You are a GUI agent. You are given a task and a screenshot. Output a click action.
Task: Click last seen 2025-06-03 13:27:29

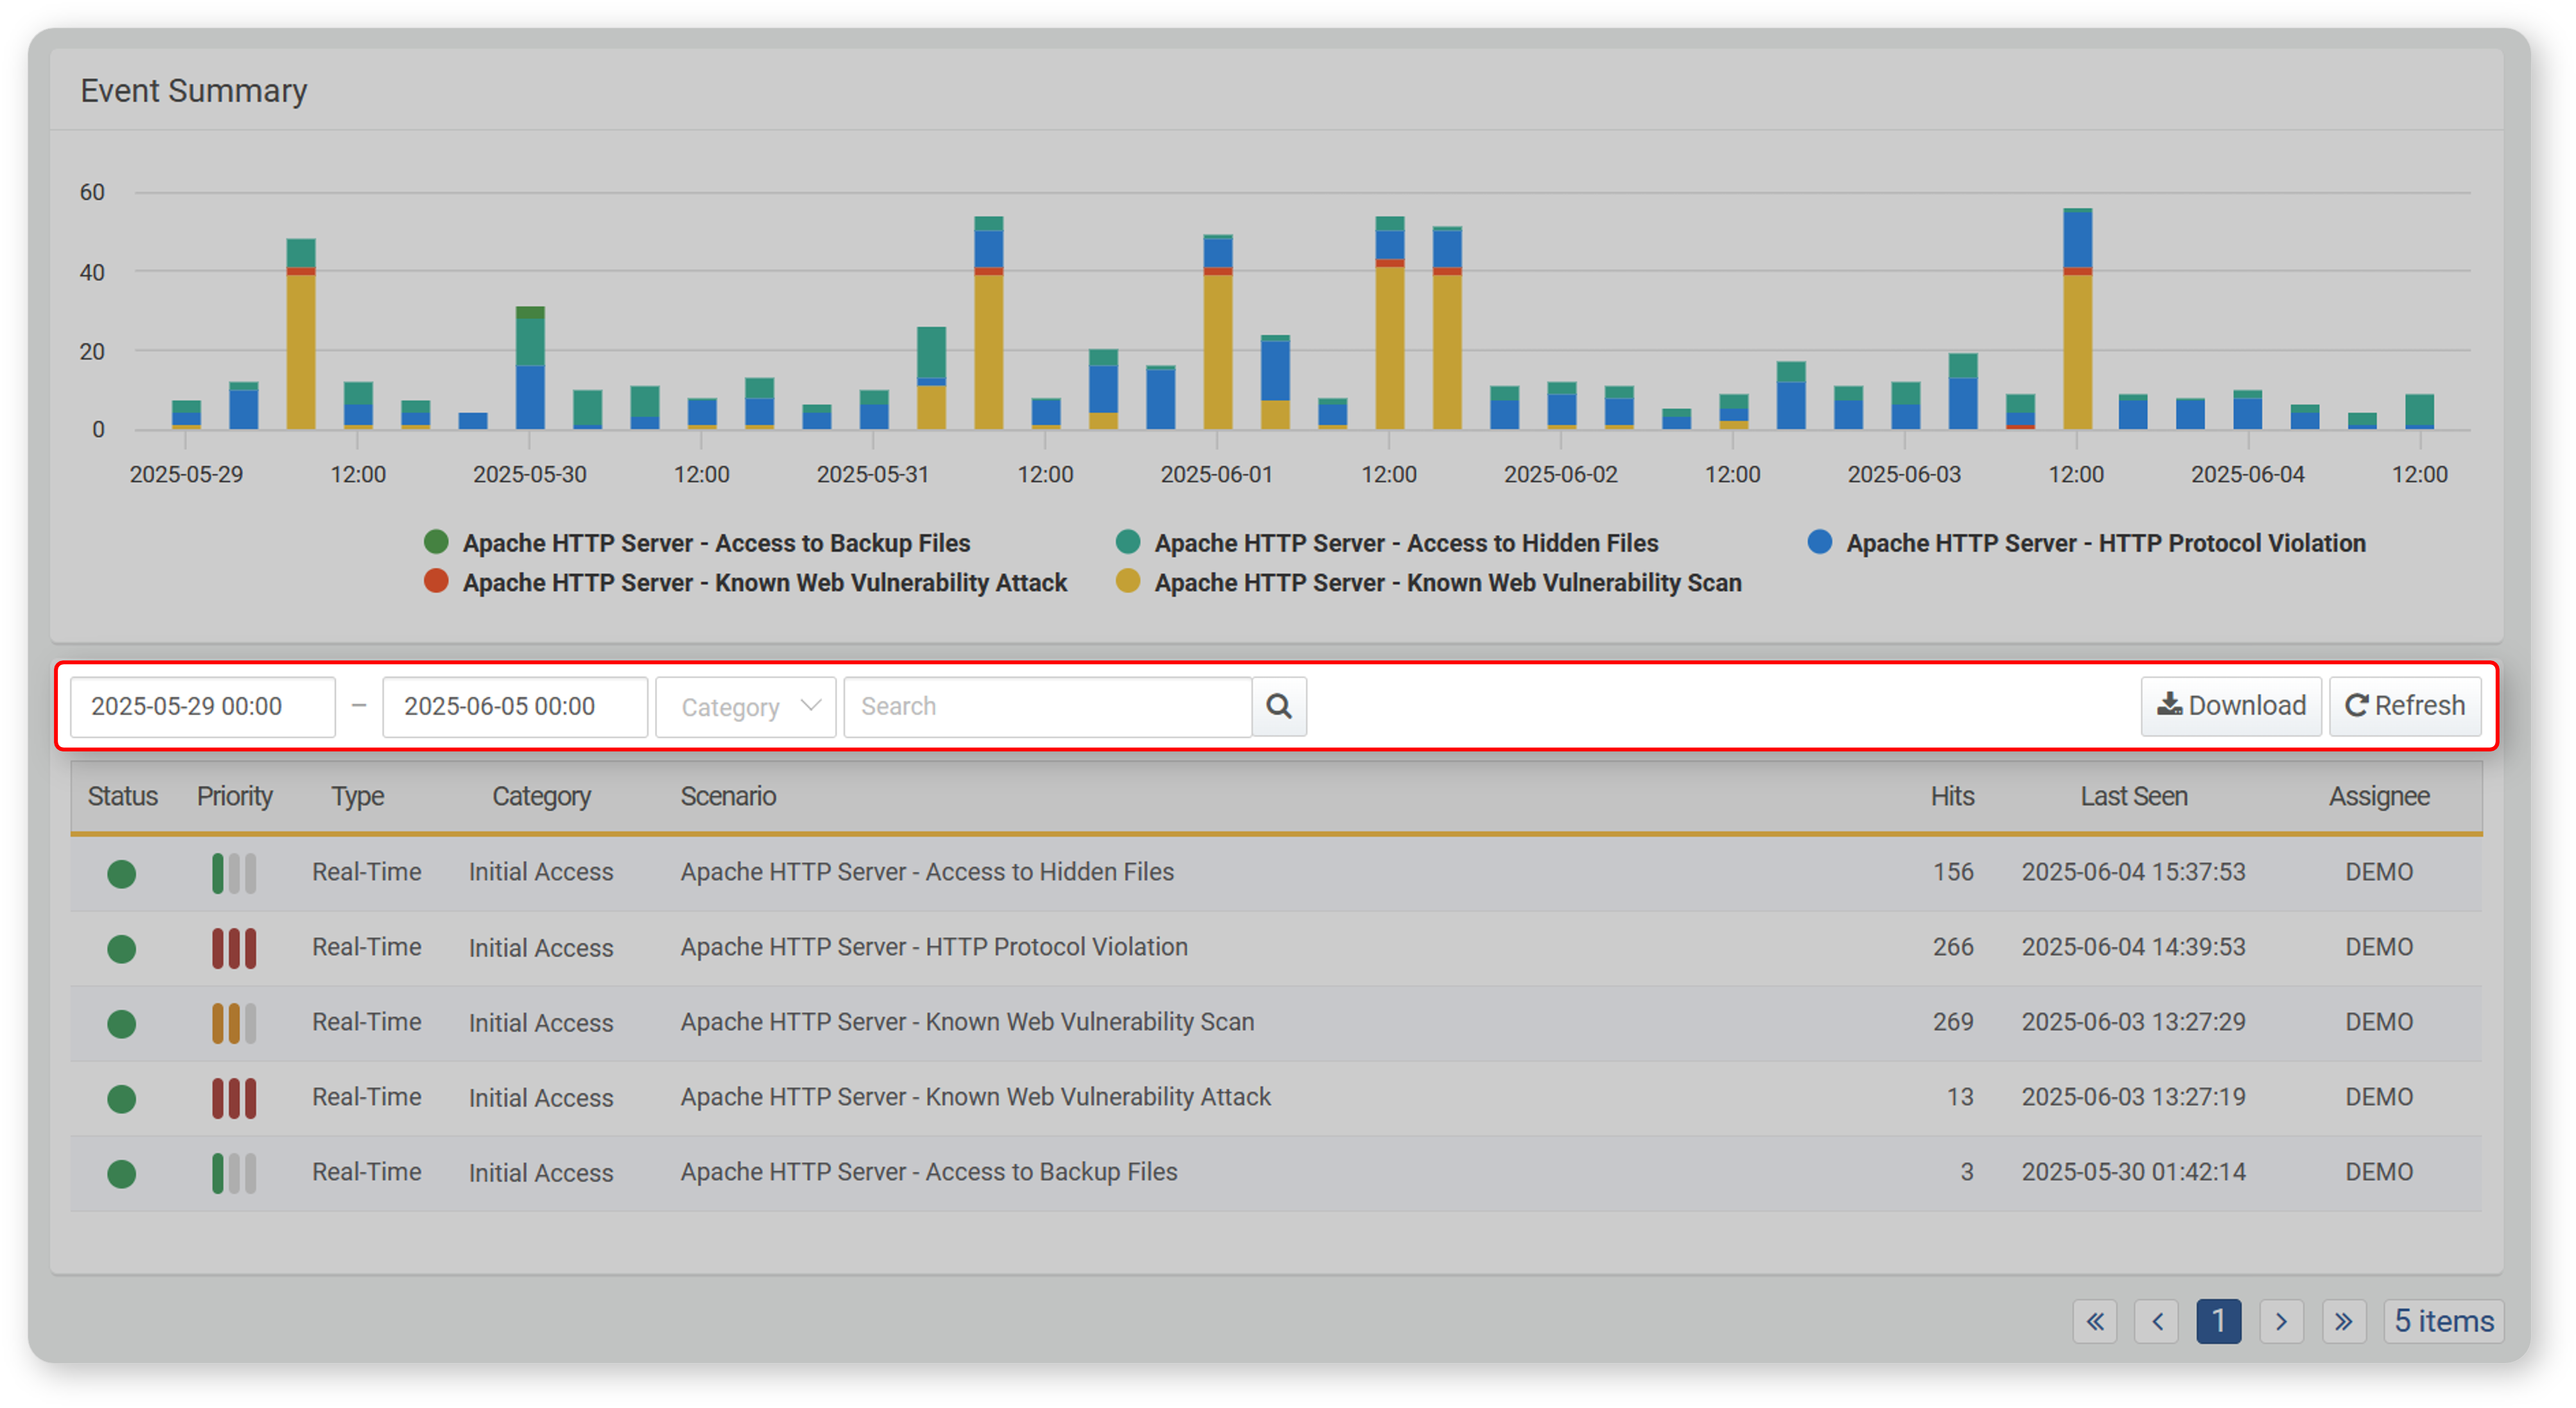click(x=2133, y=1022)
